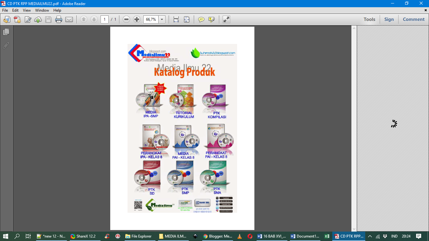This screenshot has height=241, width=429.
Task: Click the Opera icon in taskbar
Action: tap(250, 236)
